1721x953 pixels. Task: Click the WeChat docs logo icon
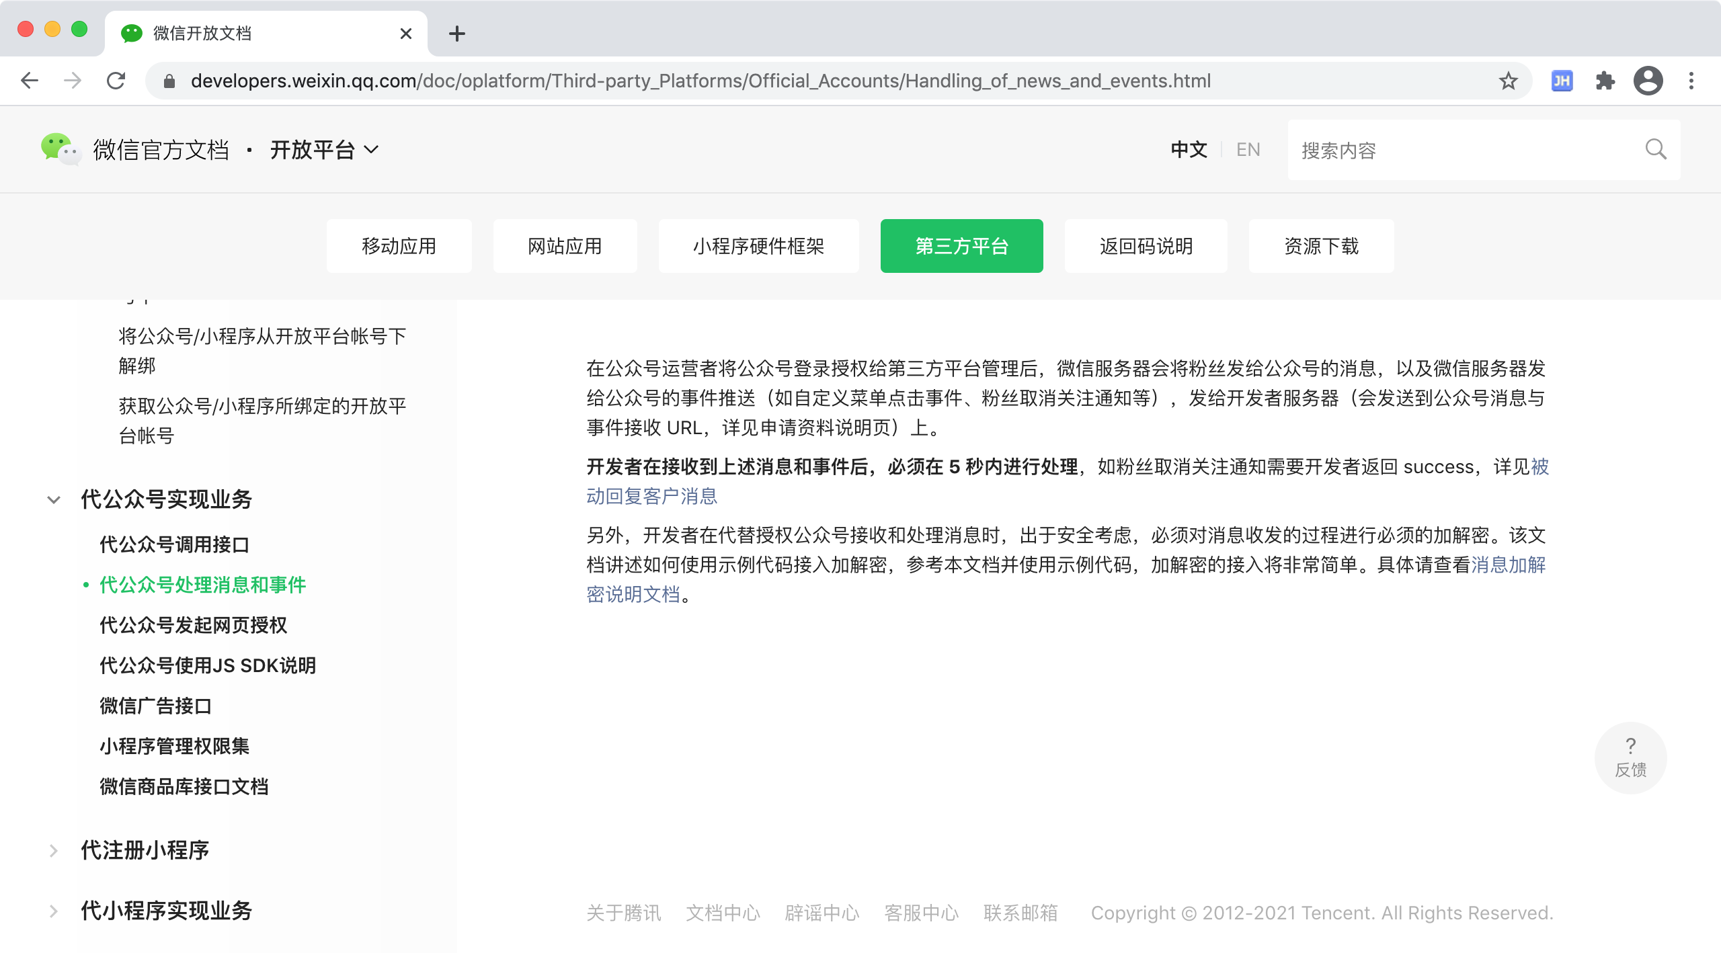coord(61,149)
